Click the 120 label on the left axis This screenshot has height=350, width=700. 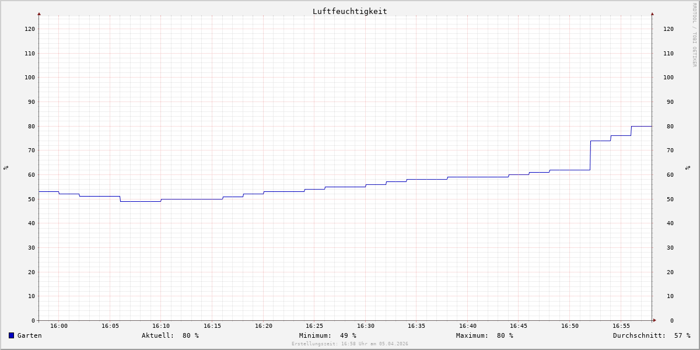[29, 29]
